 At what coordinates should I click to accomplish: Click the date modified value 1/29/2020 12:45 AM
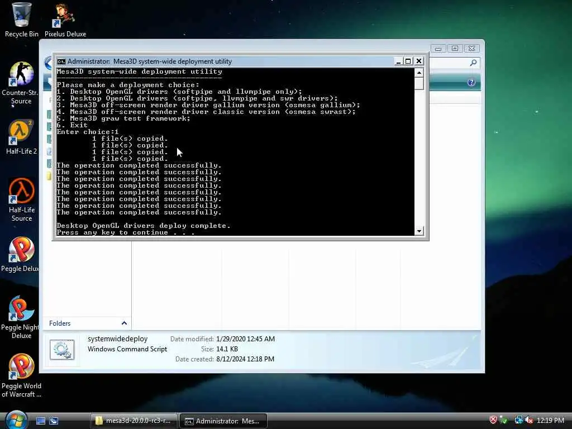246,339
